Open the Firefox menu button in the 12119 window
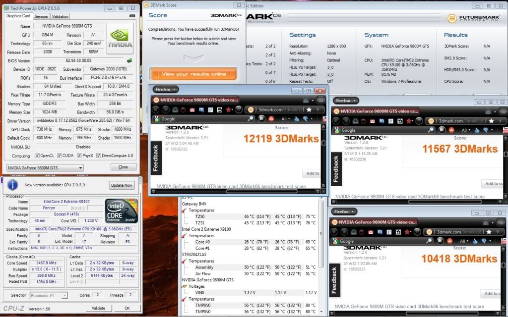Screen dimensions: 508x317 (166, 89)
